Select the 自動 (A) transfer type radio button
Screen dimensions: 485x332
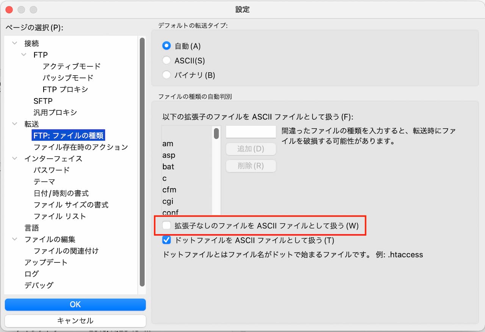click(x=166, y=46)
